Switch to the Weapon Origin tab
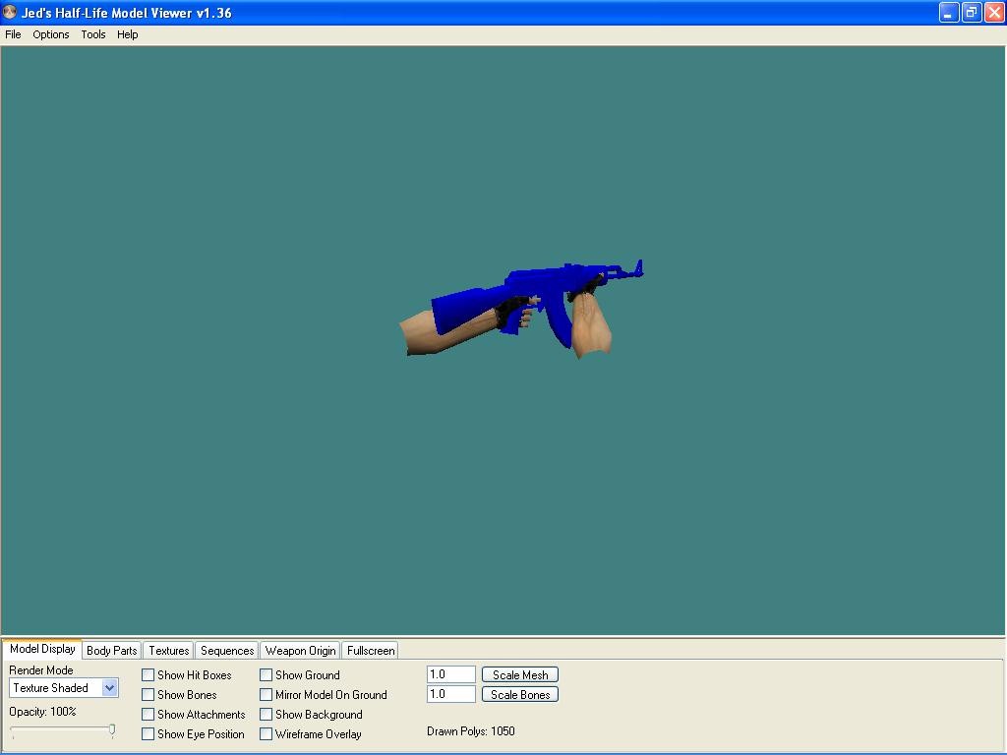Viewport: 1007px width, 755px height. 301,651
